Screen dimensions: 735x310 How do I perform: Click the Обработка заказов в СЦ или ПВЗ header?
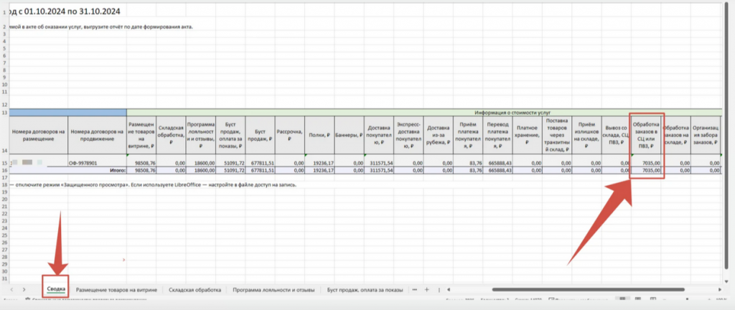click(x=647, y=132)
